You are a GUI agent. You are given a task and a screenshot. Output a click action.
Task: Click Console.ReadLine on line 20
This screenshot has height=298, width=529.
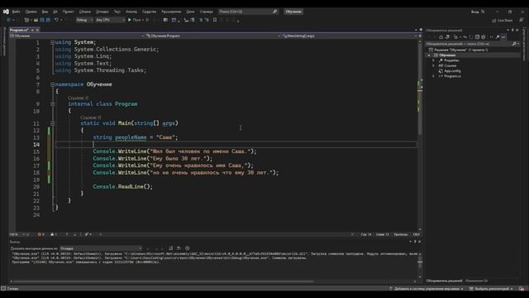click(118, 186)
